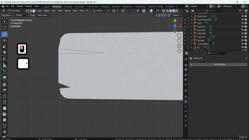
Task: Enable vertex select mode
Action: click(28, 11)
